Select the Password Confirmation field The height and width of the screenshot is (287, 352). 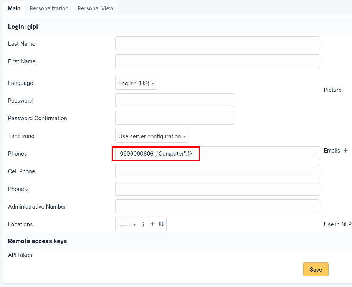[x=174, y=118]
